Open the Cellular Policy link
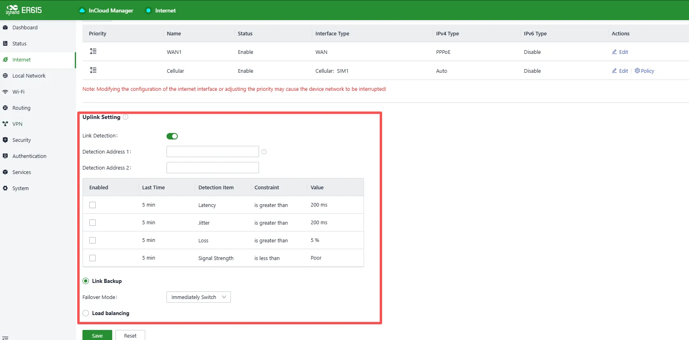 pyautogui.click(x=644, y=71)
